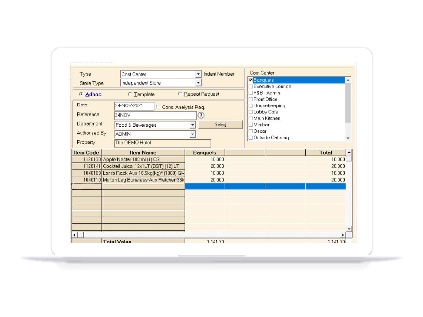The width and height of the screenshot is (423, 317).
Task: Click the item grid scroll down arrow
Action: (x=349, y=229)
